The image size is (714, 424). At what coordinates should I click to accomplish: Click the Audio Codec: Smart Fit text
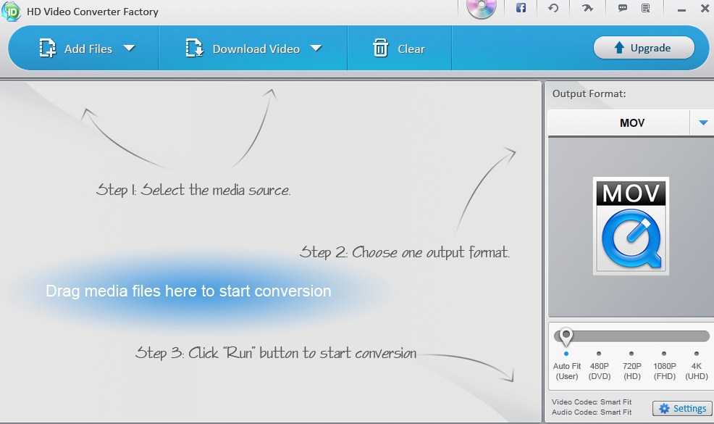click(x=592, y=412)
